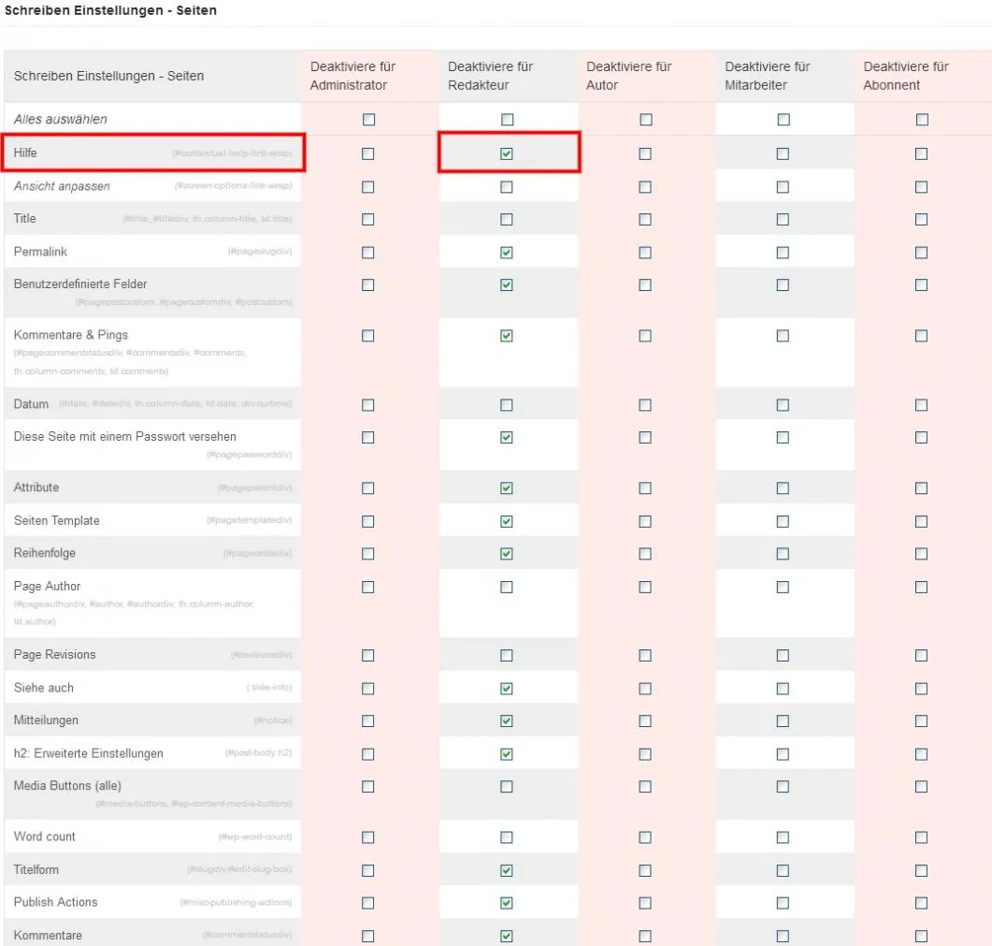Enable Datum checkbox for Administrator
Image resolution: width=992 pixels, height=946 pixels.
pyautogui.click(x=367, y=404)
